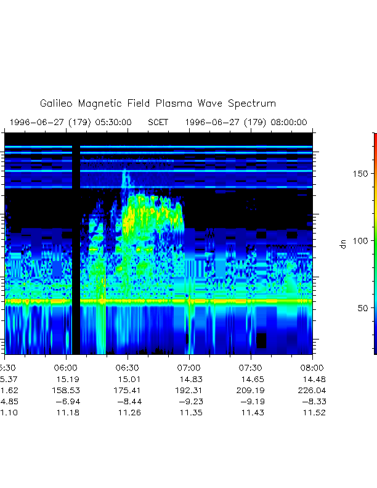Click the value '226.04'
The height and width of the screenshot is (488, 377).
coord(312,390)
